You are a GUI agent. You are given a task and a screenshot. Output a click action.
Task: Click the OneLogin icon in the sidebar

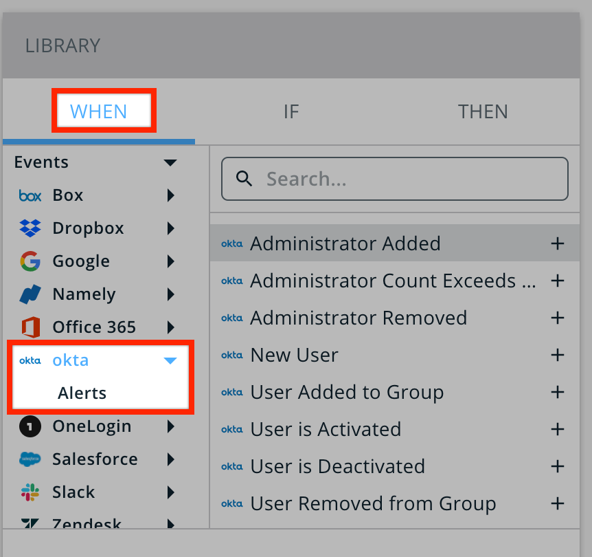pyautogui.click(x=29, y=426)
